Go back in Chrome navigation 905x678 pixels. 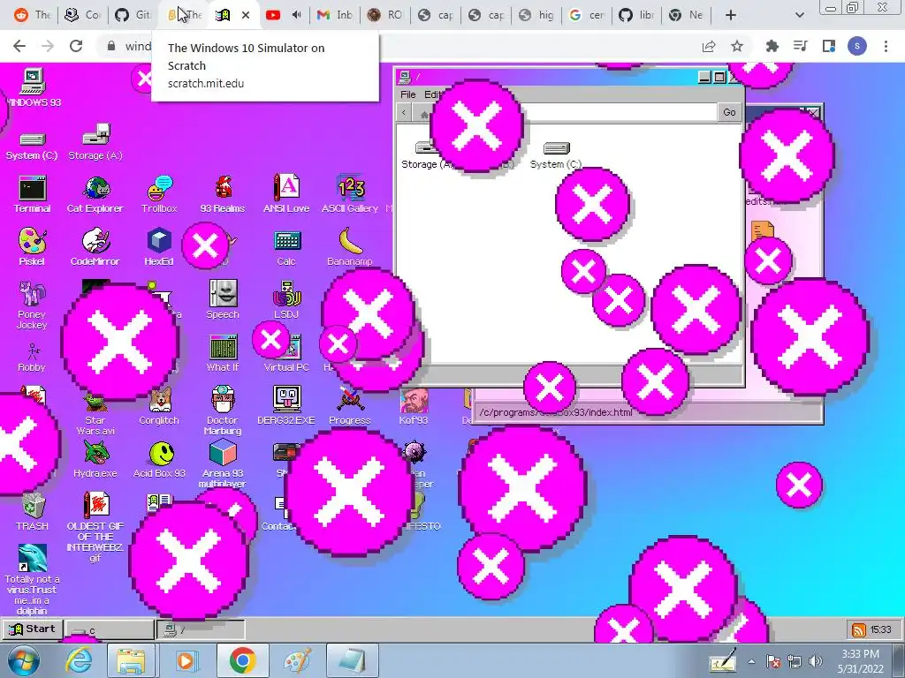[x=19, y=46]
